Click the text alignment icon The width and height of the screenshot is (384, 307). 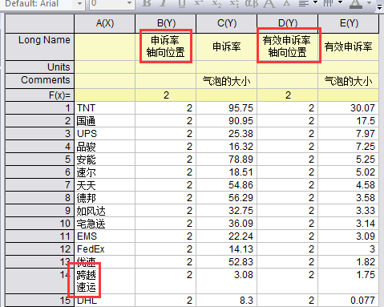pyautogui.click(x=304, y=3)
